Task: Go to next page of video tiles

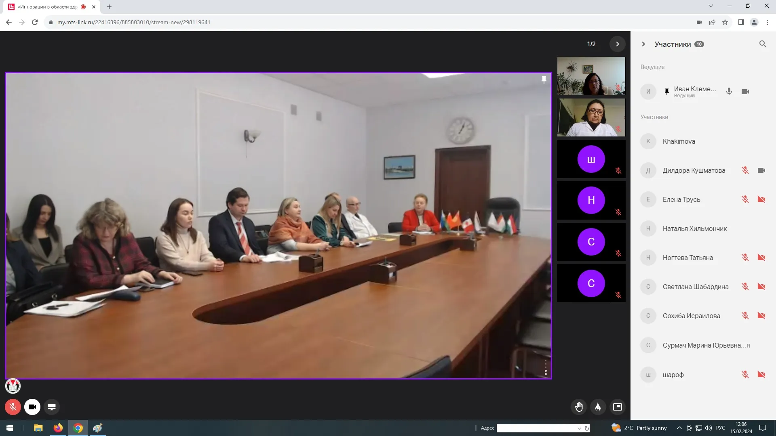Action: tap(617, 44)
